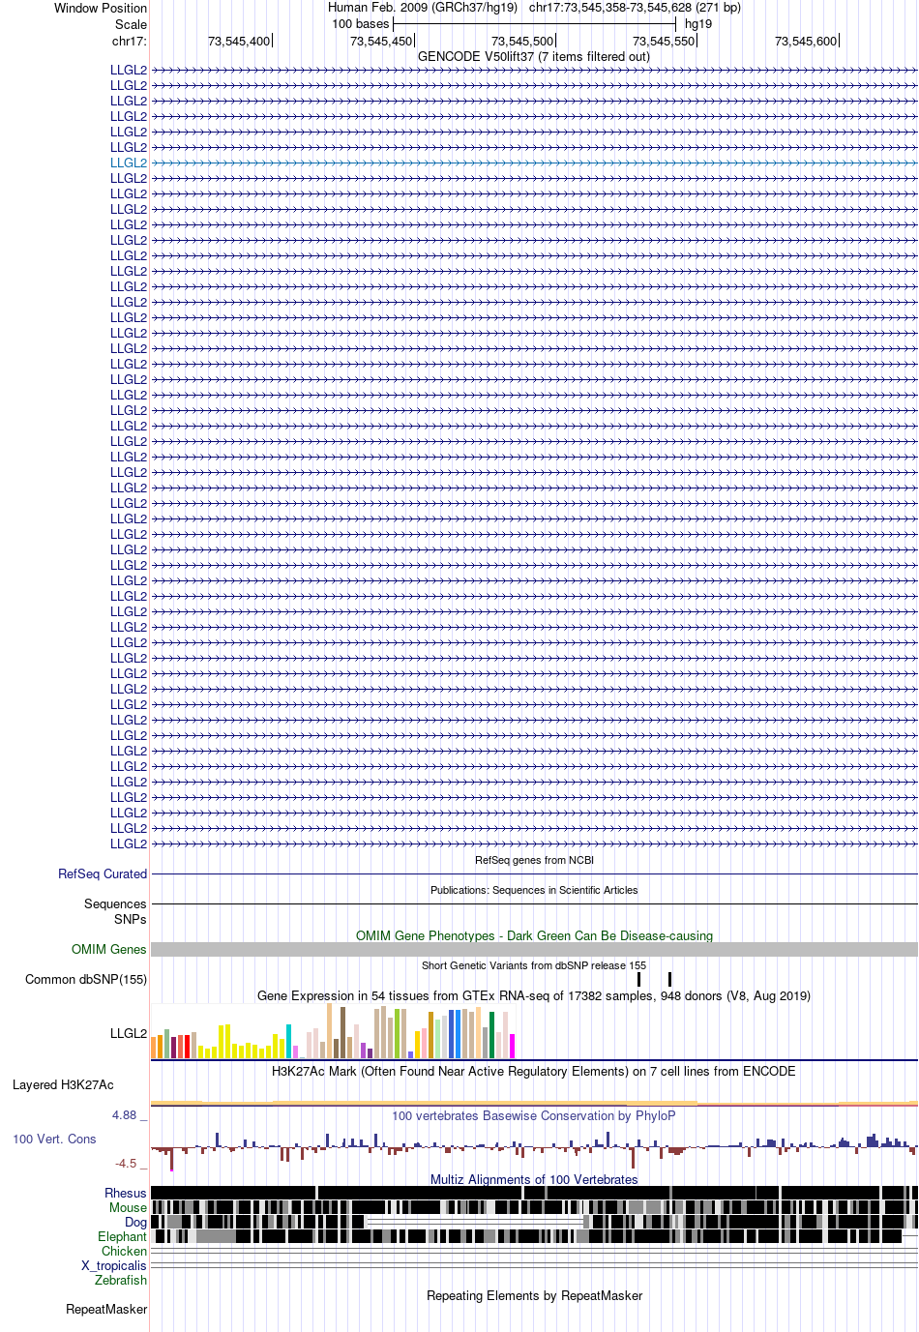Open Publications: Sequences in Scientific Articles title

coord(534,890)
